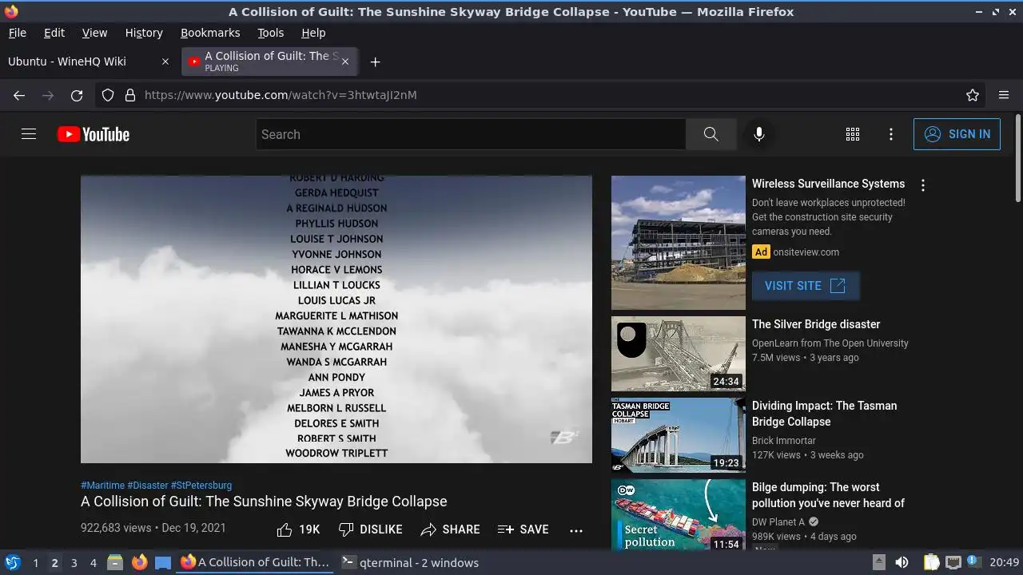Open Bilge dumping video title
Image resolution: width=1023 pixels, height=575 pixels.
(x=828, y=495)
